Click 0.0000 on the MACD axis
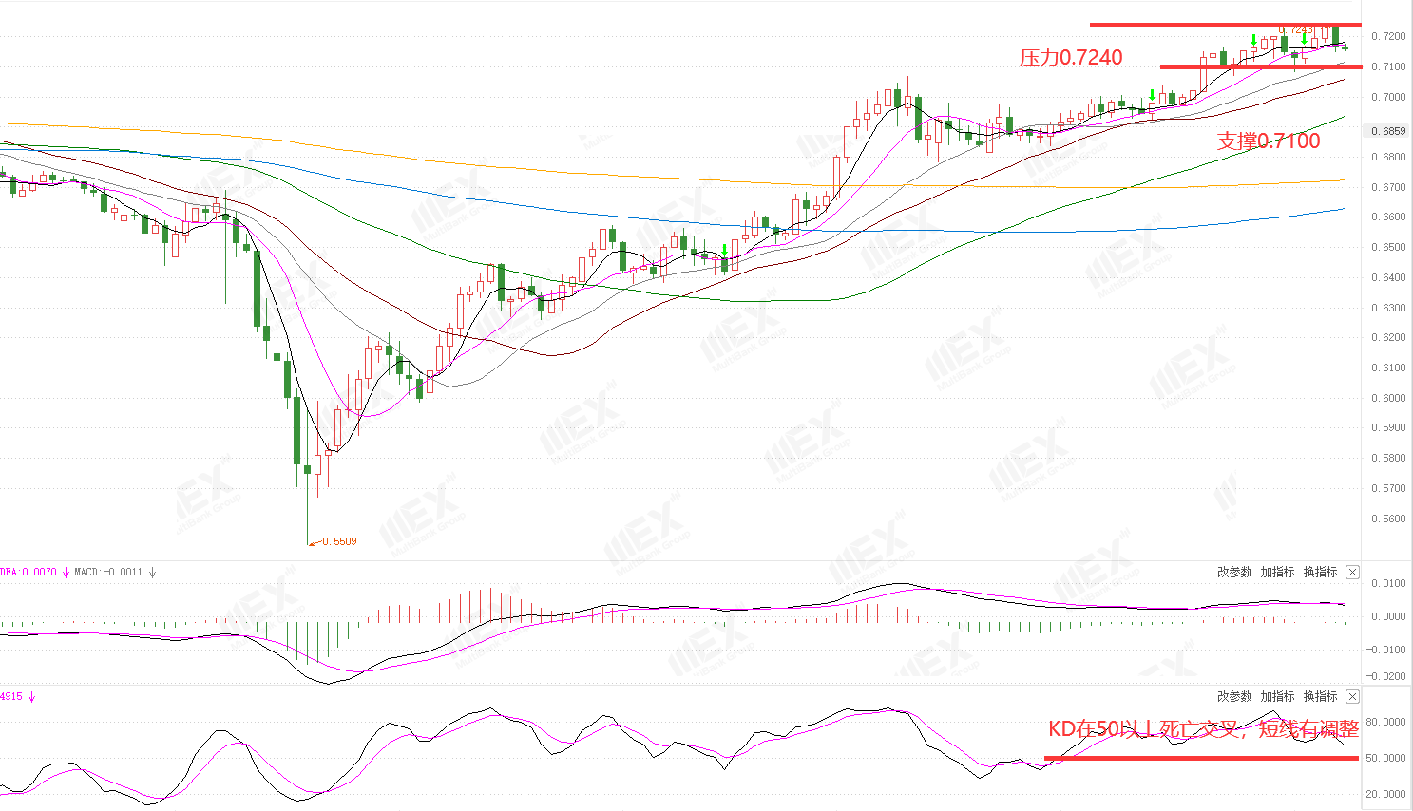Image resolution: width=1413 pixels, height=811 pixels. (x=1389, y=616)
